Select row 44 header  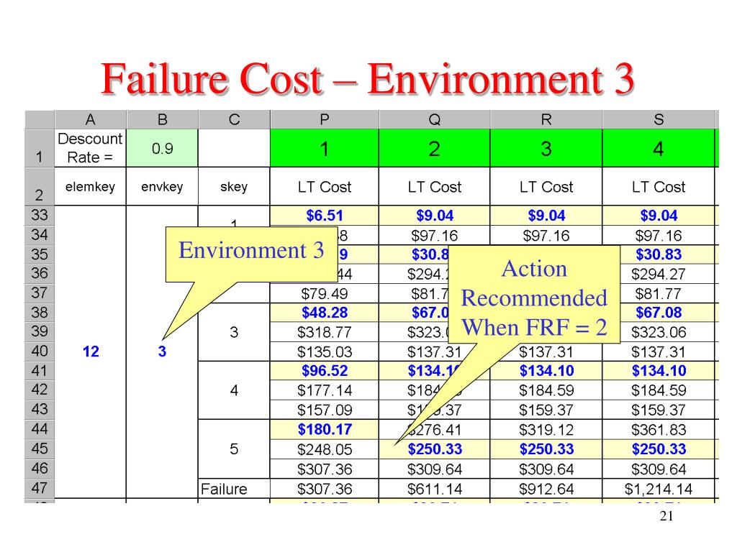pyautogui.click(x=40, y=429)
